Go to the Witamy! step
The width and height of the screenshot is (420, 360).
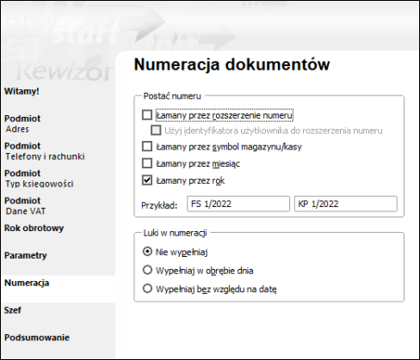[x=22, y=91]
